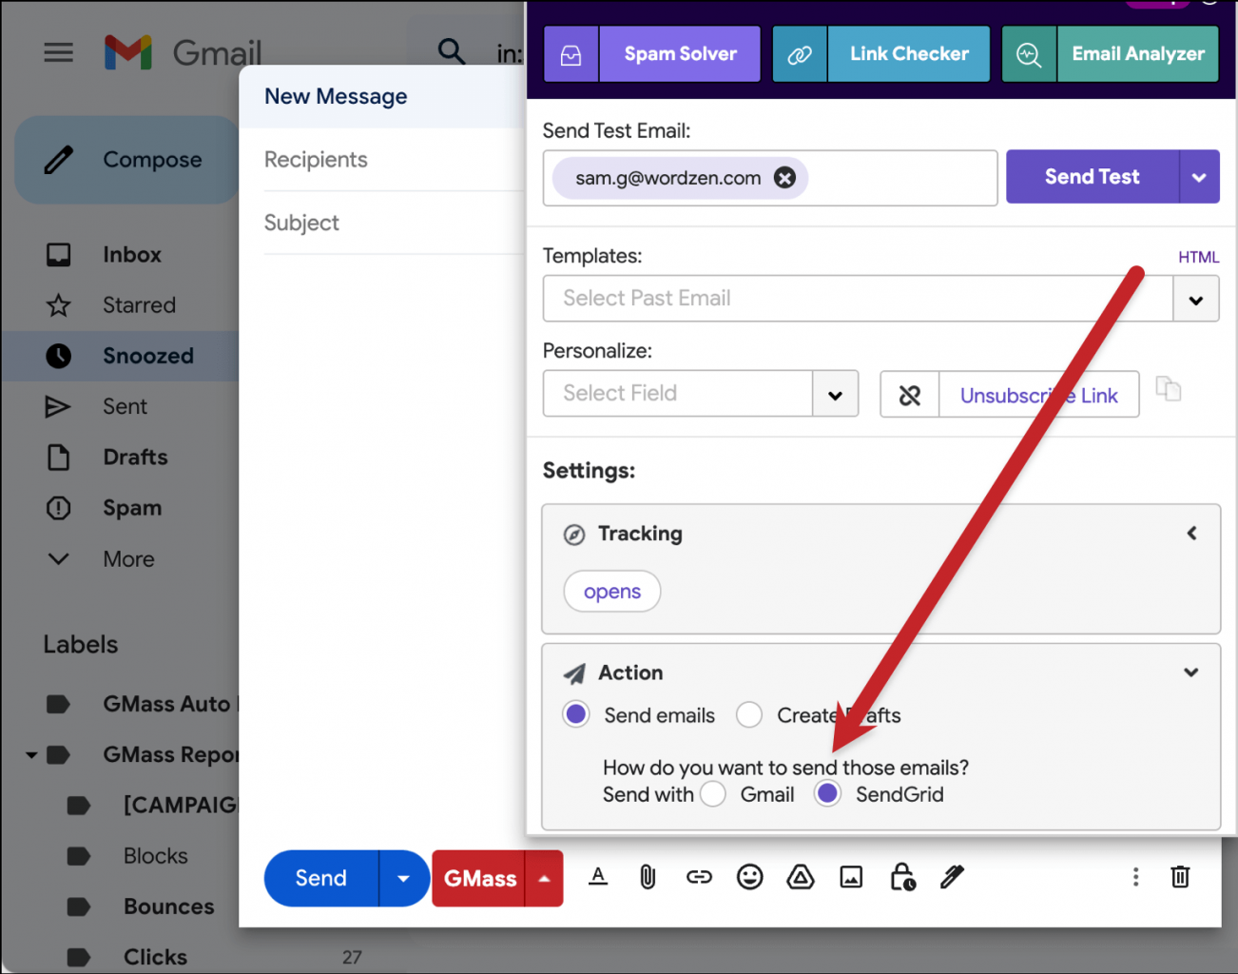Open the Bounces label
The height and width of the screenshot is (974, 1238).
tap(168, 906)
